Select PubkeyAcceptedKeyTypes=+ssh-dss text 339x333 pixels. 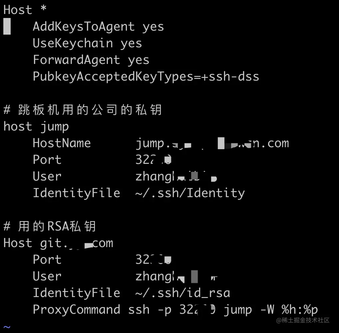pos(146,77)
